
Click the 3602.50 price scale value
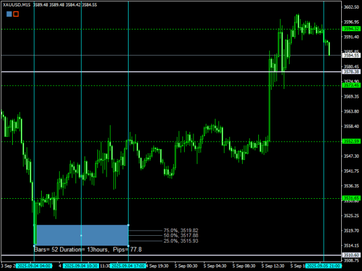pyautogui.click(x=352, y=7)
